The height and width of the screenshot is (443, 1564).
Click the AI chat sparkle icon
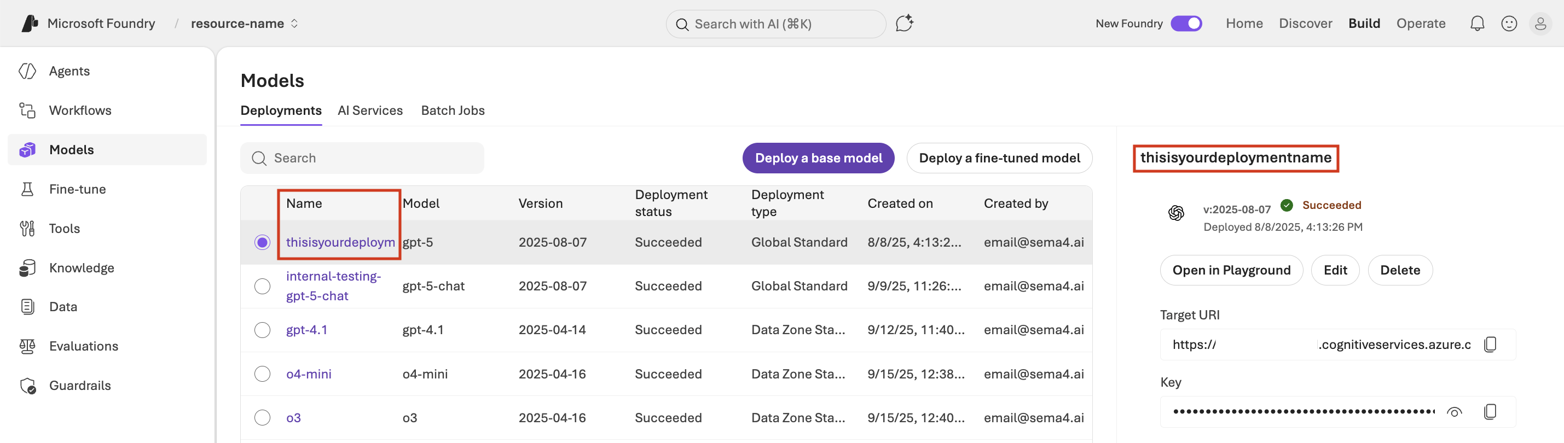pos(905,24)
